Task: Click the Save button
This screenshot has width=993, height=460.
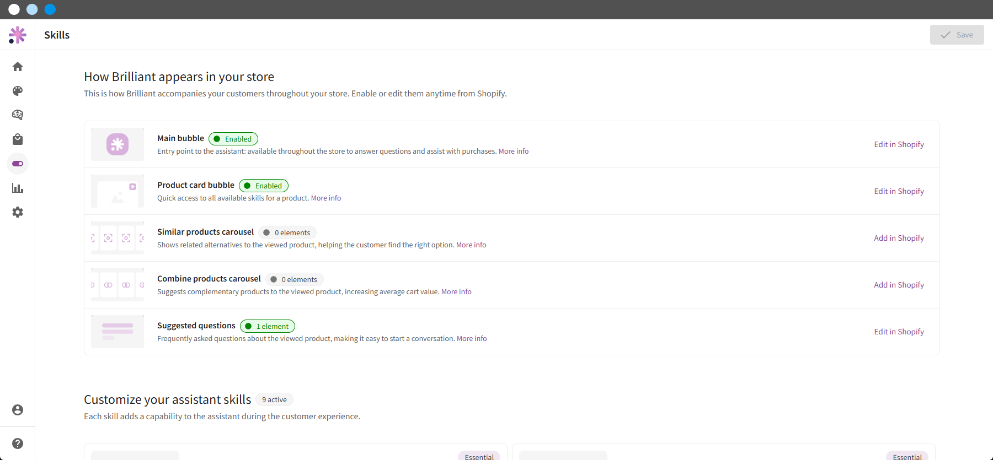Action: click(957, 35)
